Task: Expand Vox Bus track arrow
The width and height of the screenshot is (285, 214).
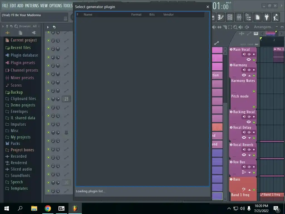Action: 250,172
